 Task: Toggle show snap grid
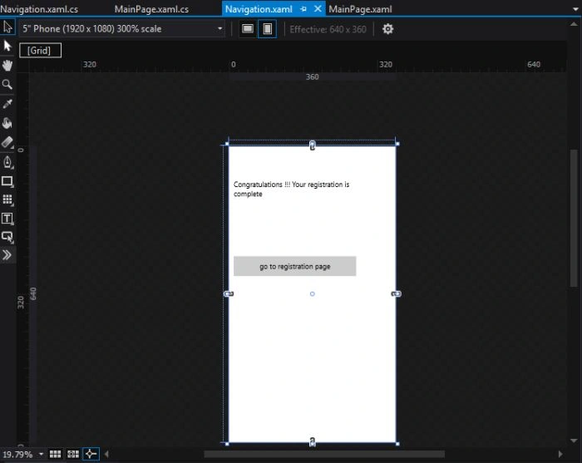click(56, 454)
